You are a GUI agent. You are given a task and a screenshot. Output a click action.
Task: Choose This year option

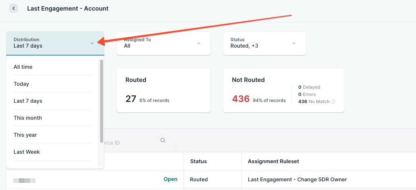pyautogui.click(x=25, y=135)
